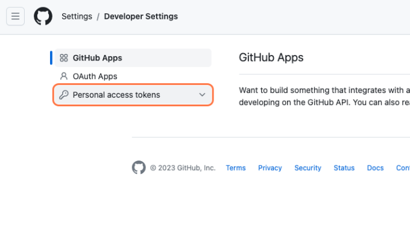Click Developer Settings breadcrumb
This screenshot has width=410, height=239.
(141, 16)
